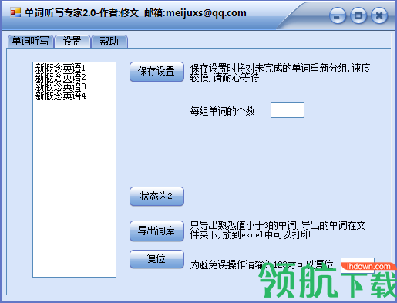Switch to the 单词听写 tab
The width and height of the screenshot is (397, 303).
point(31,42)
